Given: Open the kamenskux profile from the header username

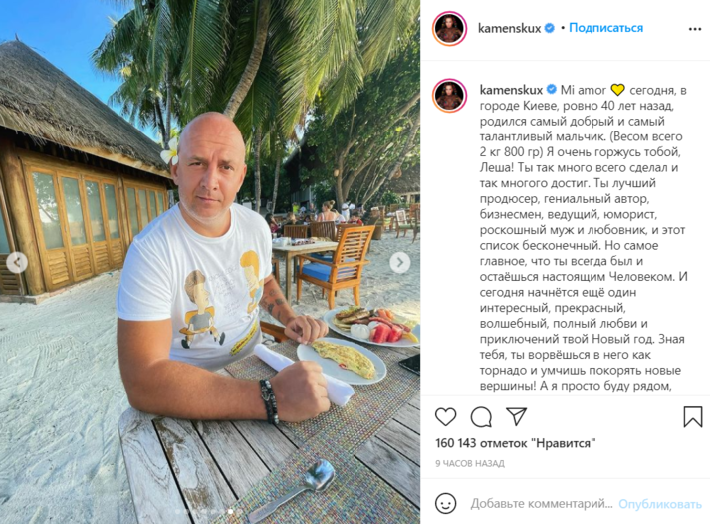Looking at the screenshot, I should [x=509, y=28].
